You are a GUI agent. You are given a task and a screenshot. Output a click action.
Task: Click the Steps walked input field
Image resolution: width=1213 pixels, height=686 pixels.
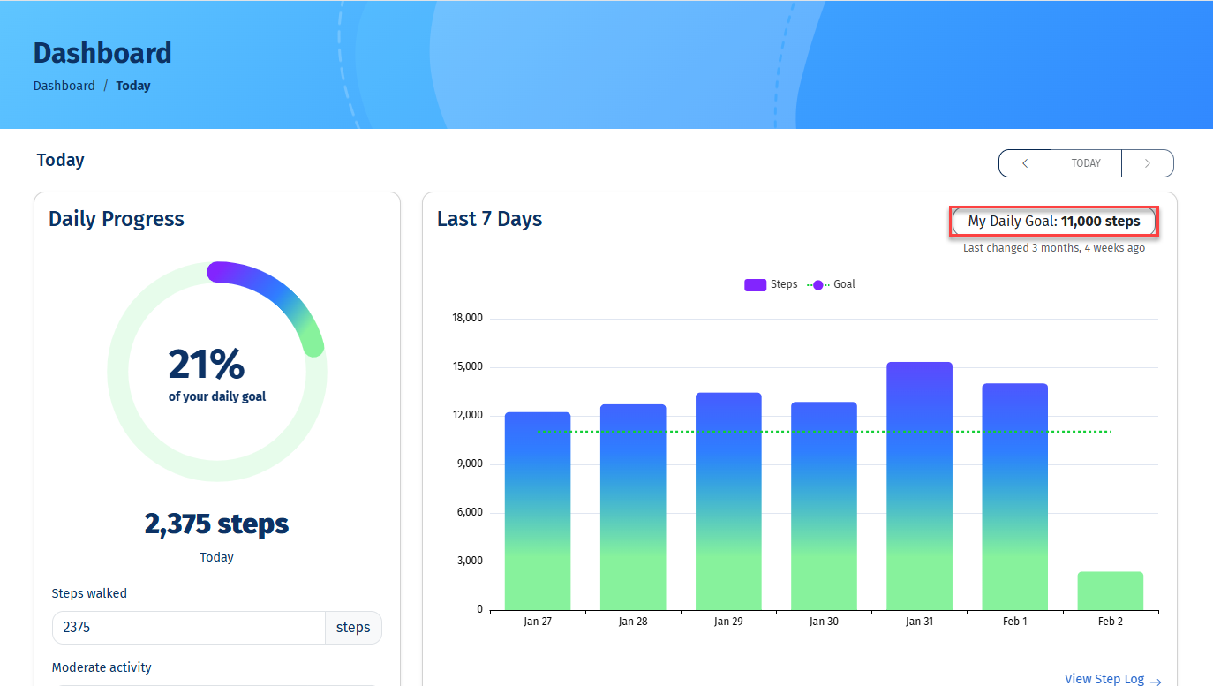click(x=189, y=628)
